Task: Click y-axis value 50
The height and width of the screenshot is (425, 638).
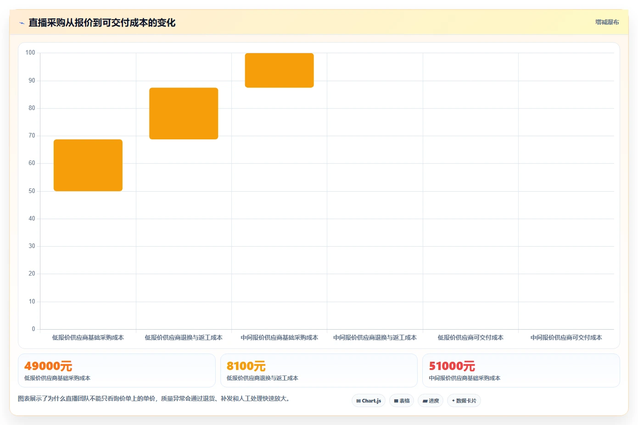Action: click(x=32, y=191)
